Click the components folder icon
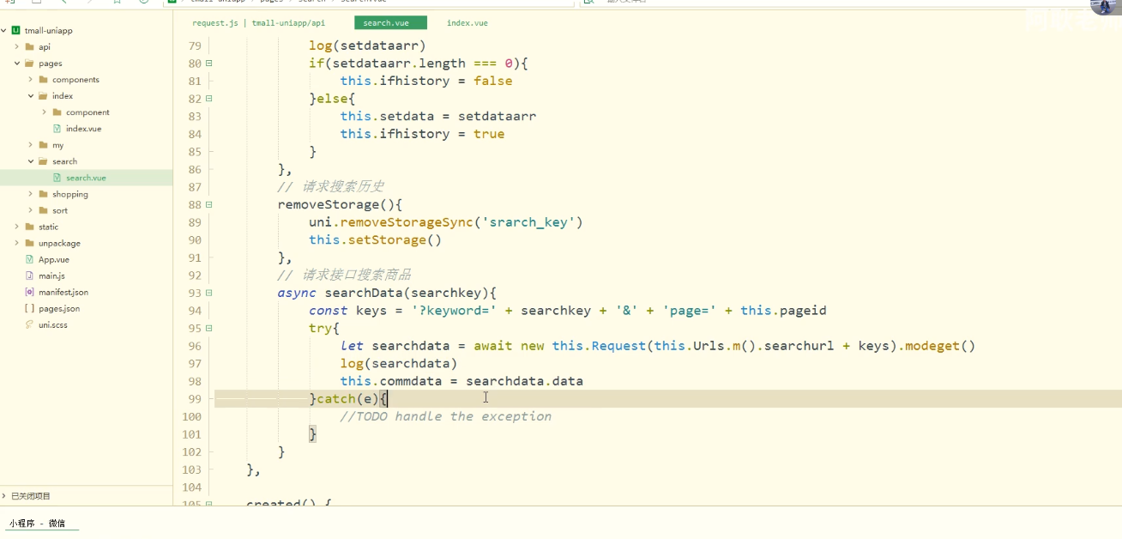The height and width of the screenshot is (539, 1122). coord(44,79)
